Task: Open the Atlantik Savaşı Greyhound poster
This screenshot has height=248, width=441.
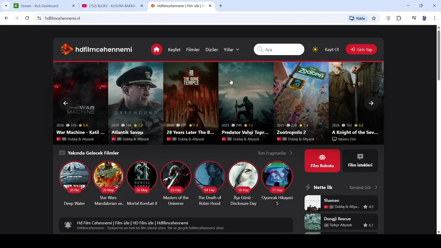Action: (x=136, y=103)
